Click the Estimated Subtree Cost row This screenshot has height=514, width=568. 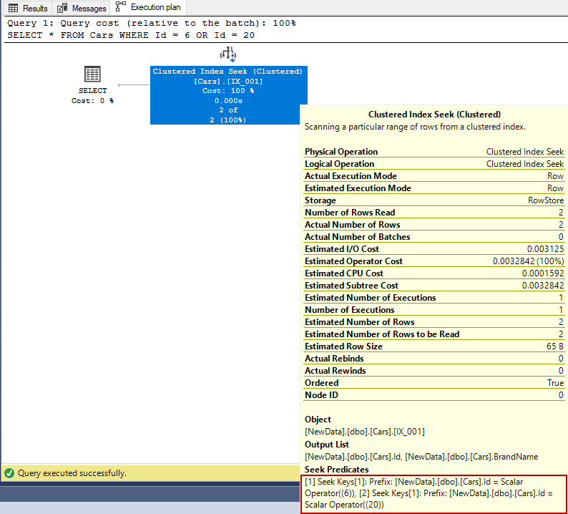tap(434, 285)
